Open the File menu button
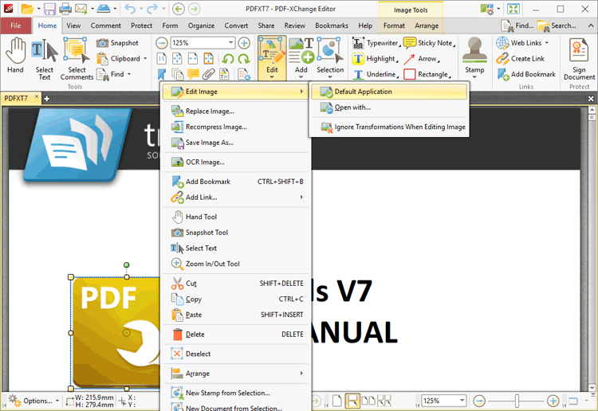 point(16,25)
